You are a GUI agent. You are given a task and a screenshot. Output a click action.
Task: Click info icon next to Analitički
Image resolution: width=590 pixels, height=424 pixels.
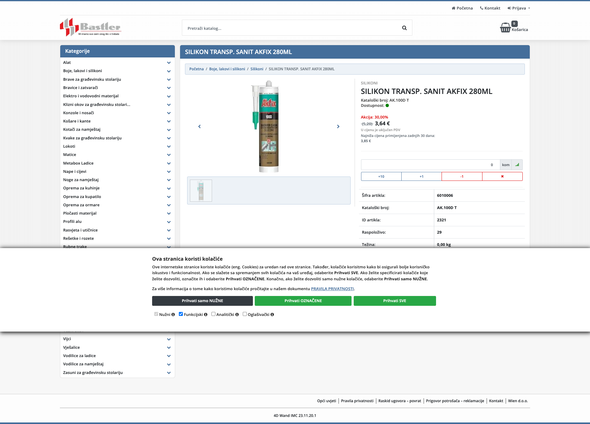(237, 315)
